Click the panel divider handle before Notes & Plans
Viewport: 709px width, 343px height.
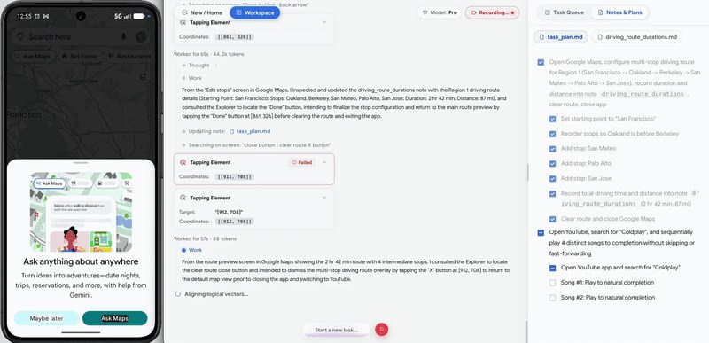point(527,172)
